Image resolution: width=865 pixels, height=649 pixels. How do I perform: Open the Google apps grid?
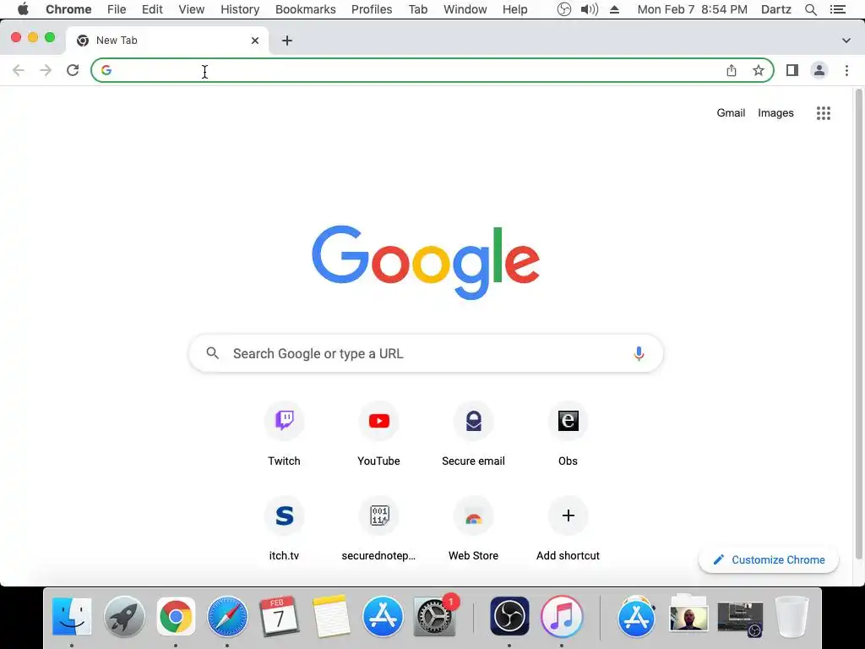point(824,113)
